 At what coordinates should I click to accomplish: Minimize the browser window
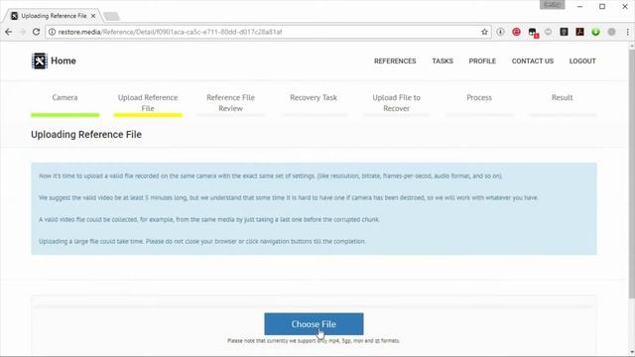(579, 7)
